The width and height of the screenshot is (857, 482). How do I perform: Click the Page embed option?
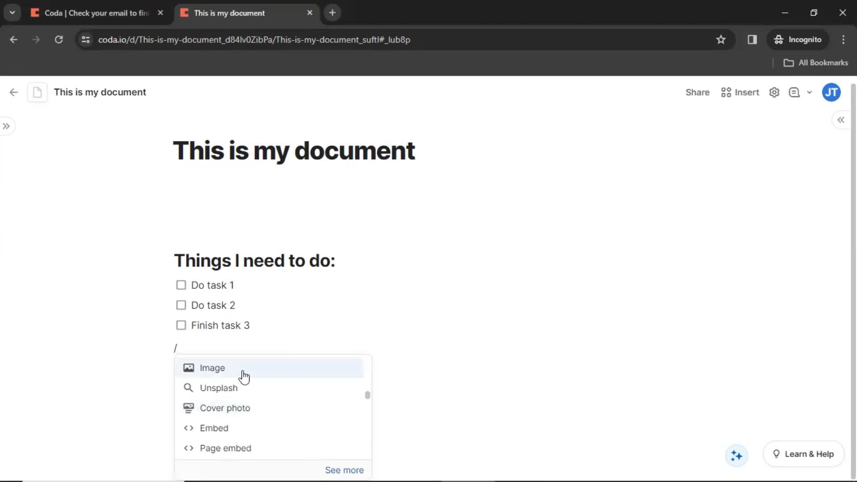(x=226, y=448)
